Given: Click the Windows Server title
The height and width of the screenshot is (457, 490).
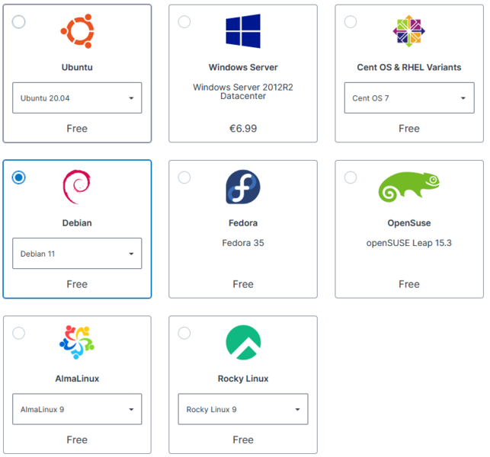Looking at the screenshot, I should point(243,67).
